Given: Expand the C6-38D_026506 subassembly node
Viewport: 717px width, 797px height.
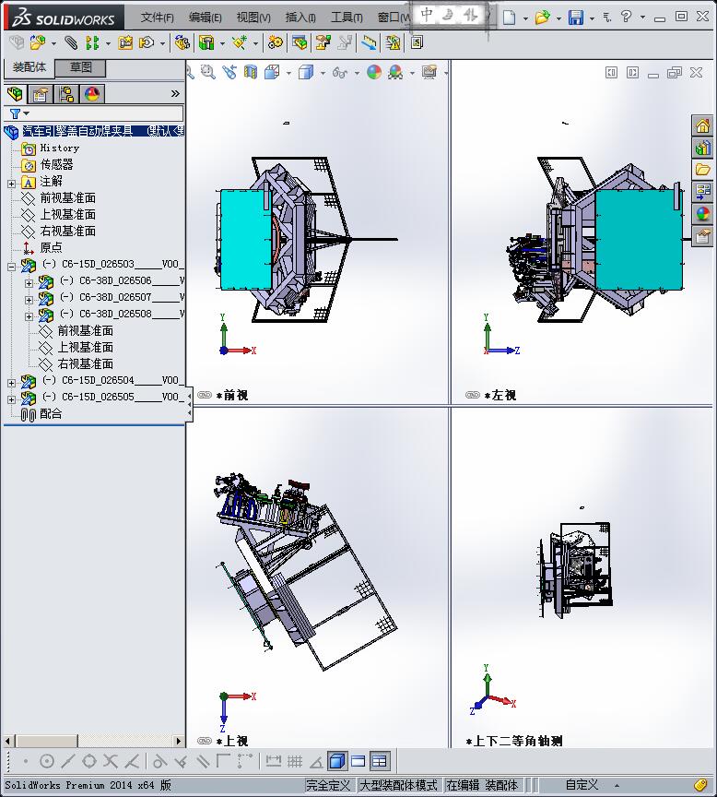Looking at the screenshot, I should coord(29,283).
